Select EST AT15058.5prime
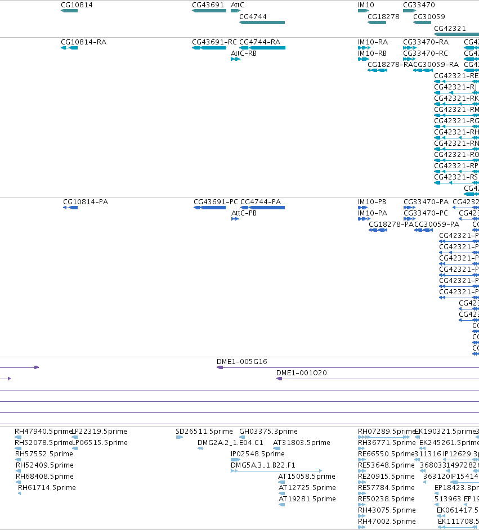This screenshot has width=479, height=530. pyautogui.click(x=307, y=477)
